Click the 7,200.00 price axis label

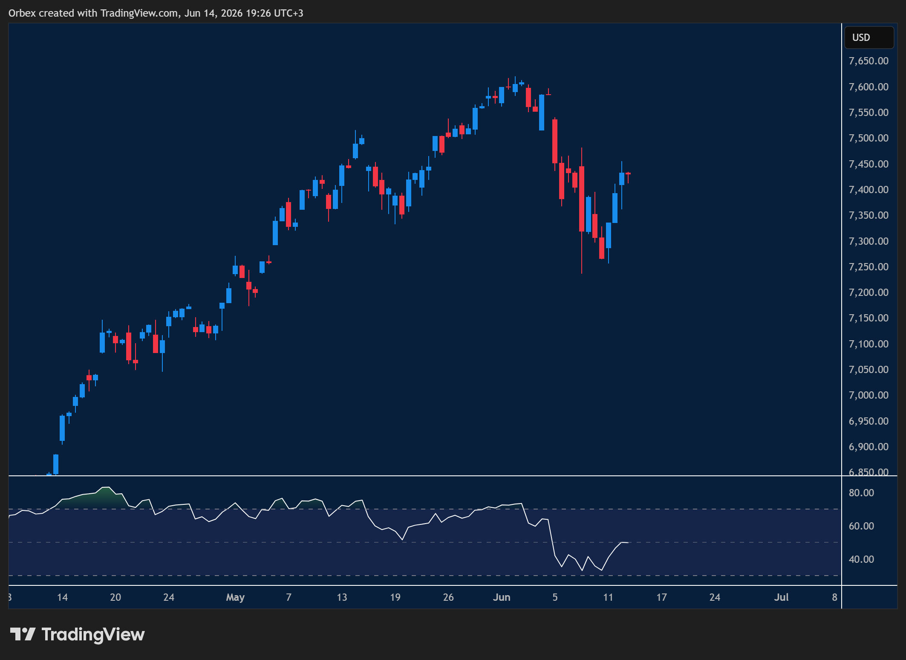pyautogui.click(x=868, y=292)
